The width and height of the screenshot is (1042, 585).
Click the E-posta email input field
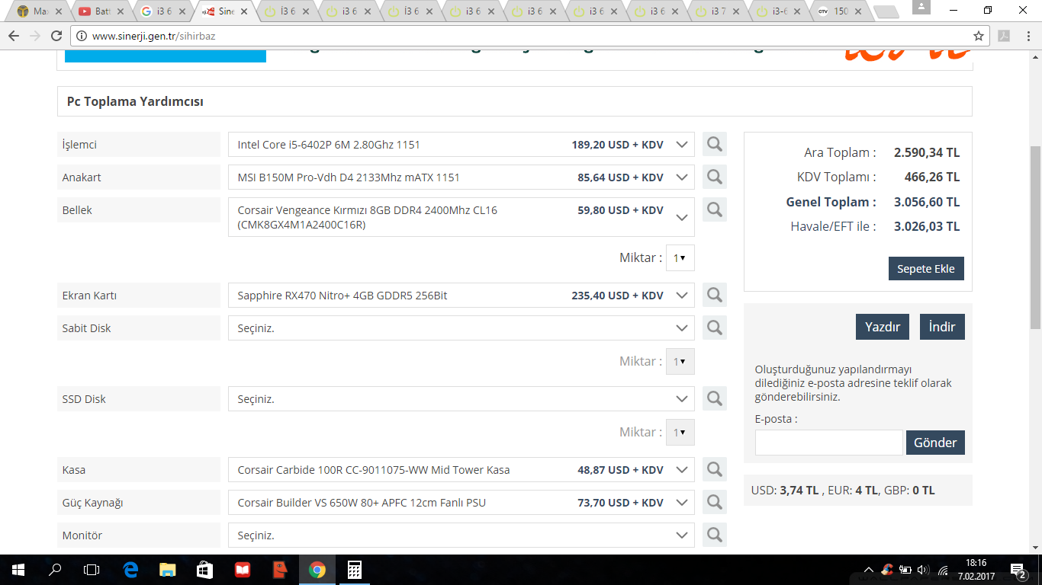[x=829, y=443]
